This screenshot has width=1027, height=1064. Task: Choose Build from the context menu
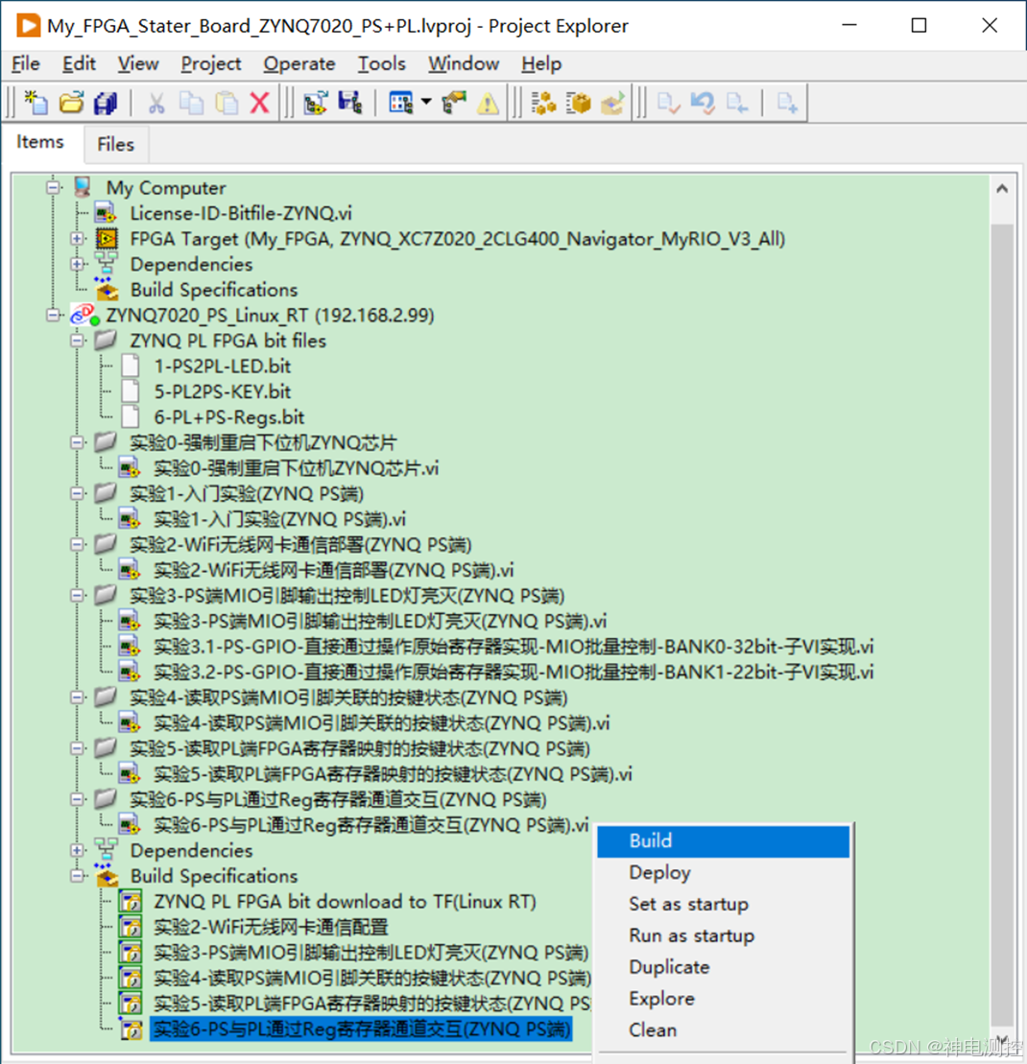(x=723, y=840)
